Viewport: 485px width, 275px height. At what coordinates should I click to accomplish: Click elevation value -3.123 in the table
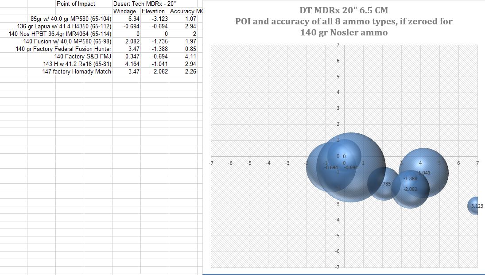[x=160, y=19]
